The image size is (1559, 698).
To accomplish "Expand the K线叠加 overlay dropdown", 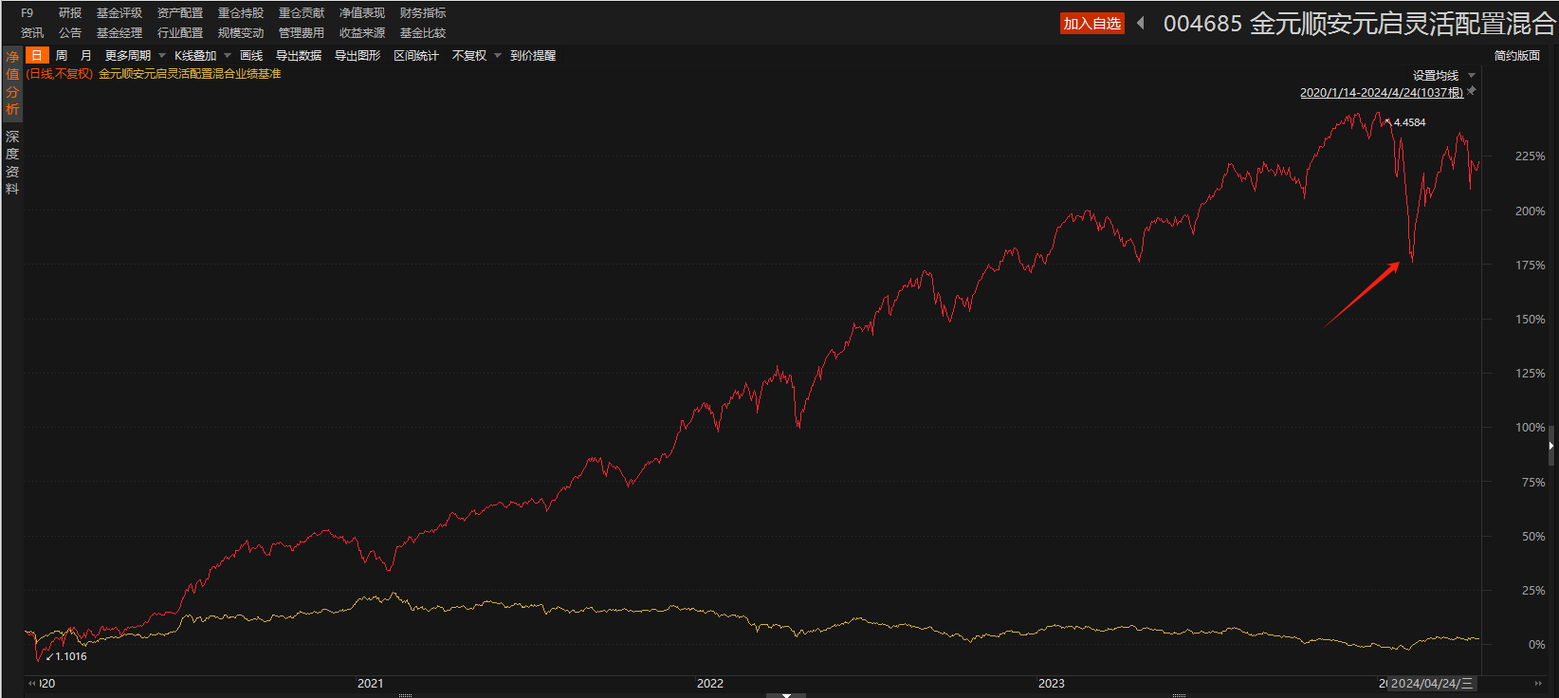I will pyautogui.click(x=202, y=56).
